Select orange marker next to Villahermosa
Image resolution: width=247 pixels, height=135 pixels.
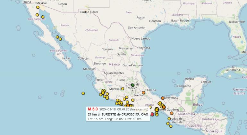tap(163, 98)
